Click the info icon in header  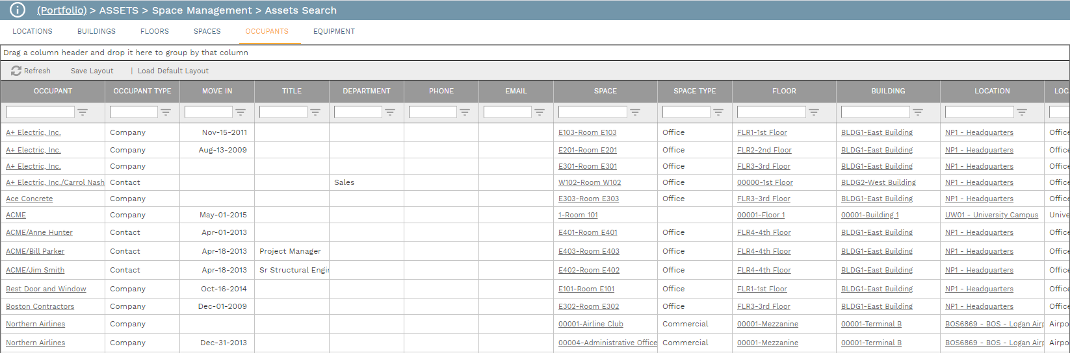(18, 10)
